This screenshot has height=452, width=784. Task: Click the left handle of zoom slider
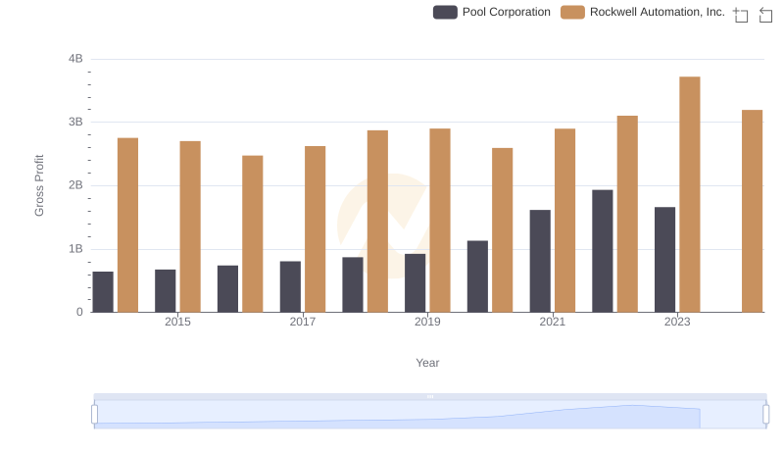(94, 415)
